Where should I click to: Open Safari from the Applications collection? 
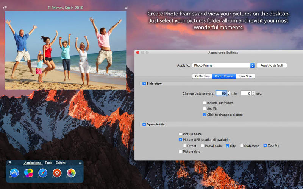point(43,173)
